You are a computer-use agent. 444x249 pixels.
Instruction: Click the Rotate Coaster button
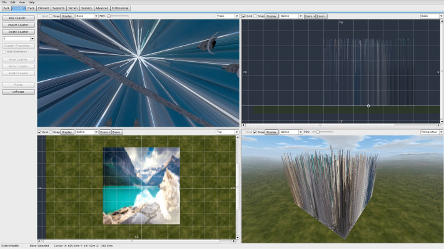(x=18, y=73)
